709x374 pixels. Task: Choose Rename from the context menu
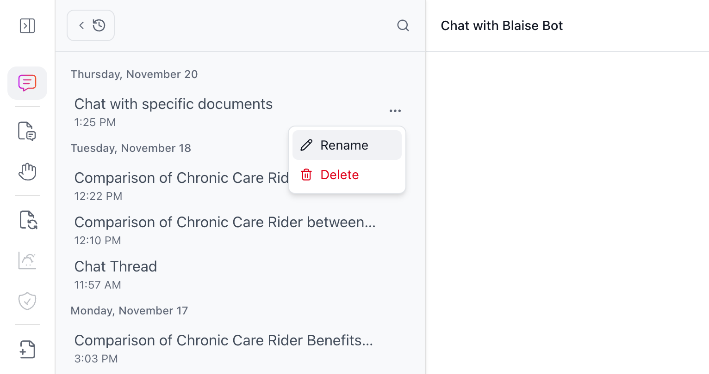pos(344,145)
